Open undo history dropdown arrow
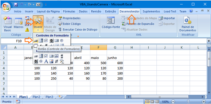 tap(25, 5)
